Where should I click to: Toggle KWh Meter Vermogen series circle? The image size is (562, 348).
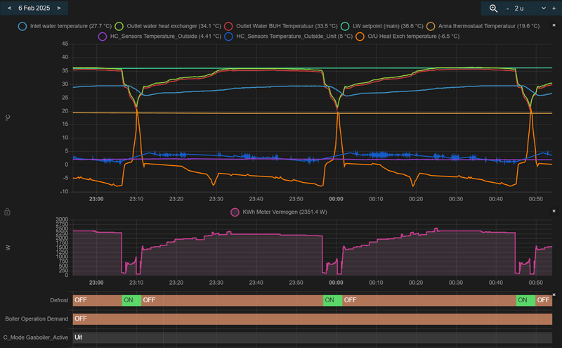point(235,212)
